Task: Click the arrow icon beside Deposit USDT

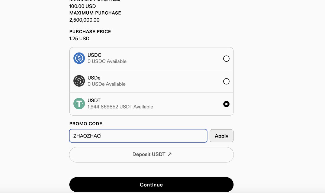Action: click(x=170, y=154)
